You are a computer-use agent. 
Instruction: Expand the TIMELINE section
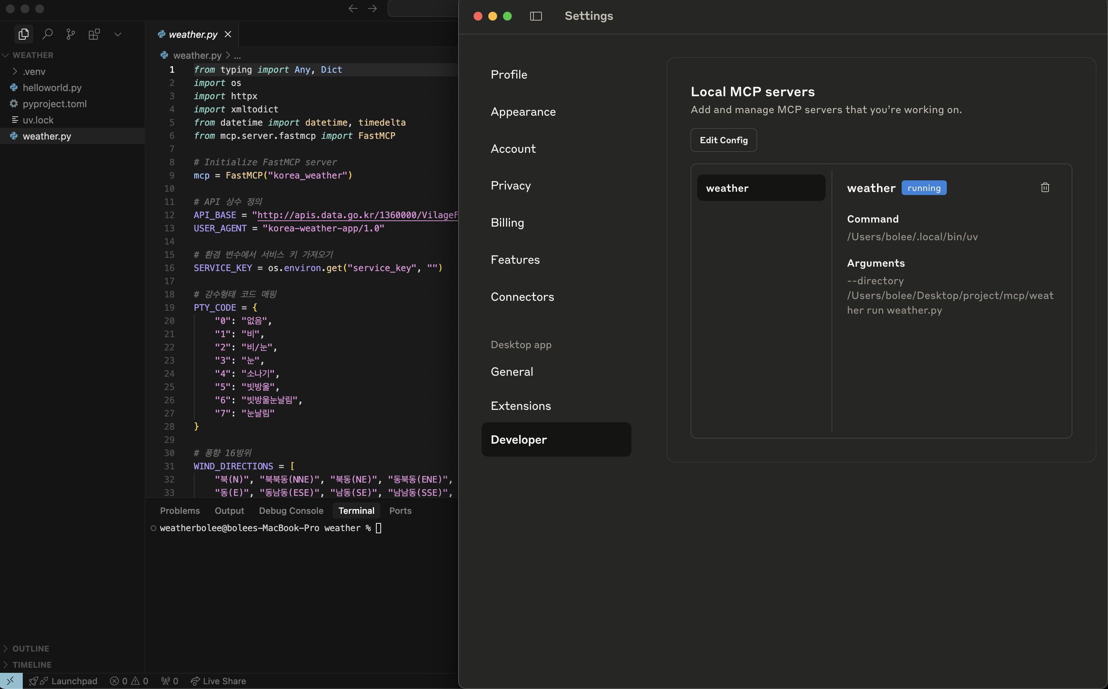click(32, 664)
